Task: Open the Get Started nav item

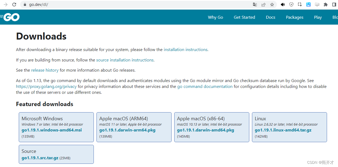Action: (244, 17)
